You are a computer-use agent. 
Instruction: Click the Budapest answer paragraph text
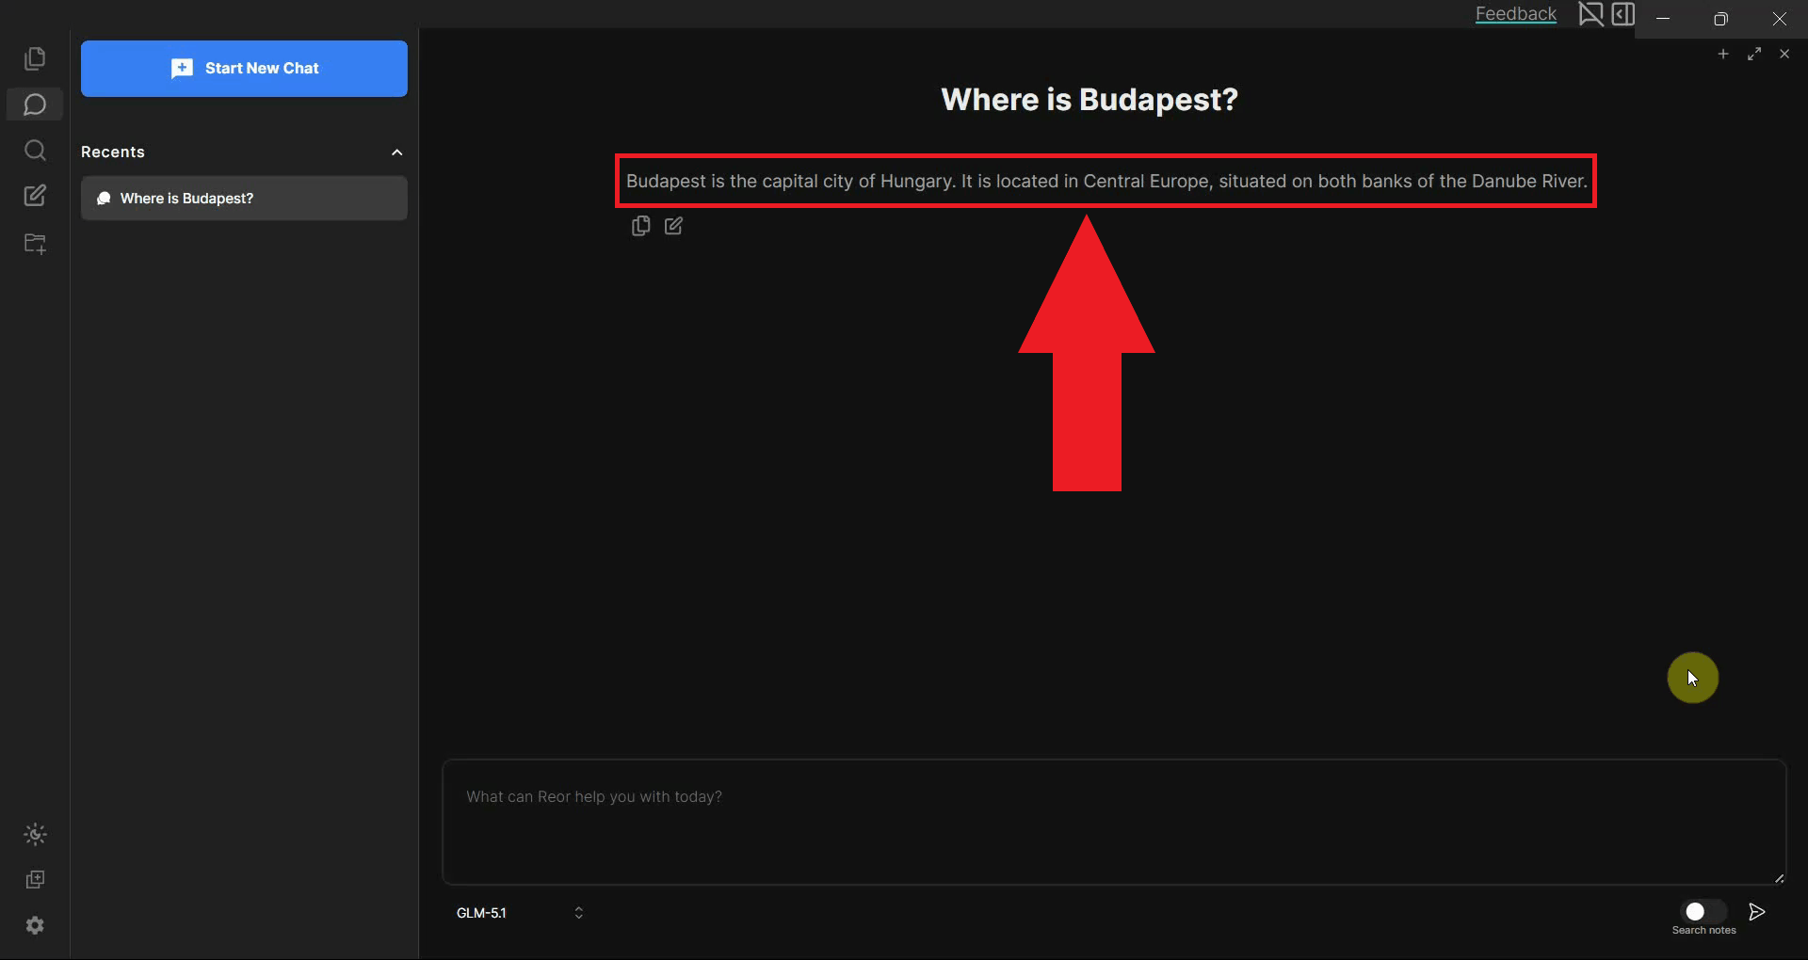coord(1106,181)
